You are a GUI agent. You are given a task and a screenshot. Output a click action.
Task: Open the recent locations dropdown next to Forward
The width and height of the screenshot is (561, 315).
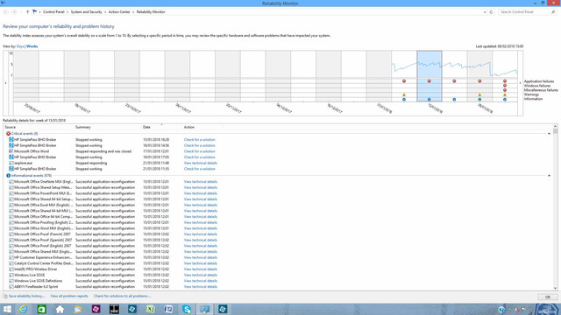pos(21,12)
